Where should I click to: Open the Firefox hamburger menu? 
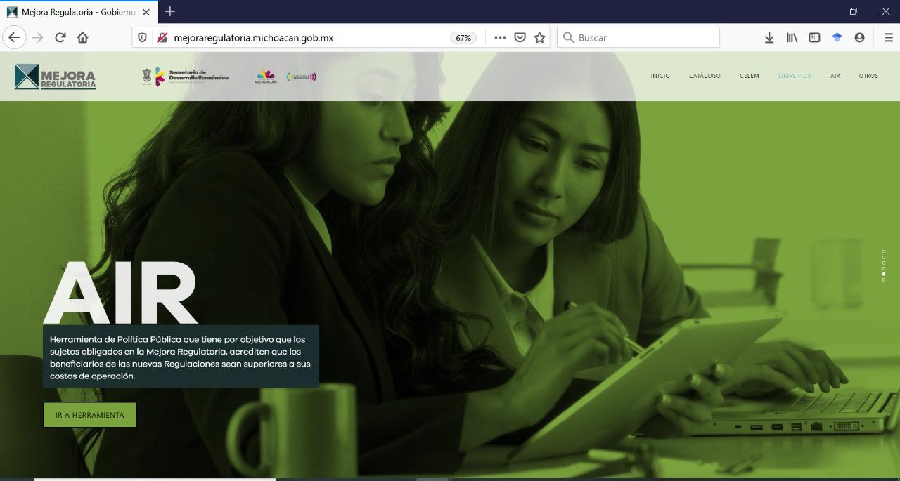888,38
